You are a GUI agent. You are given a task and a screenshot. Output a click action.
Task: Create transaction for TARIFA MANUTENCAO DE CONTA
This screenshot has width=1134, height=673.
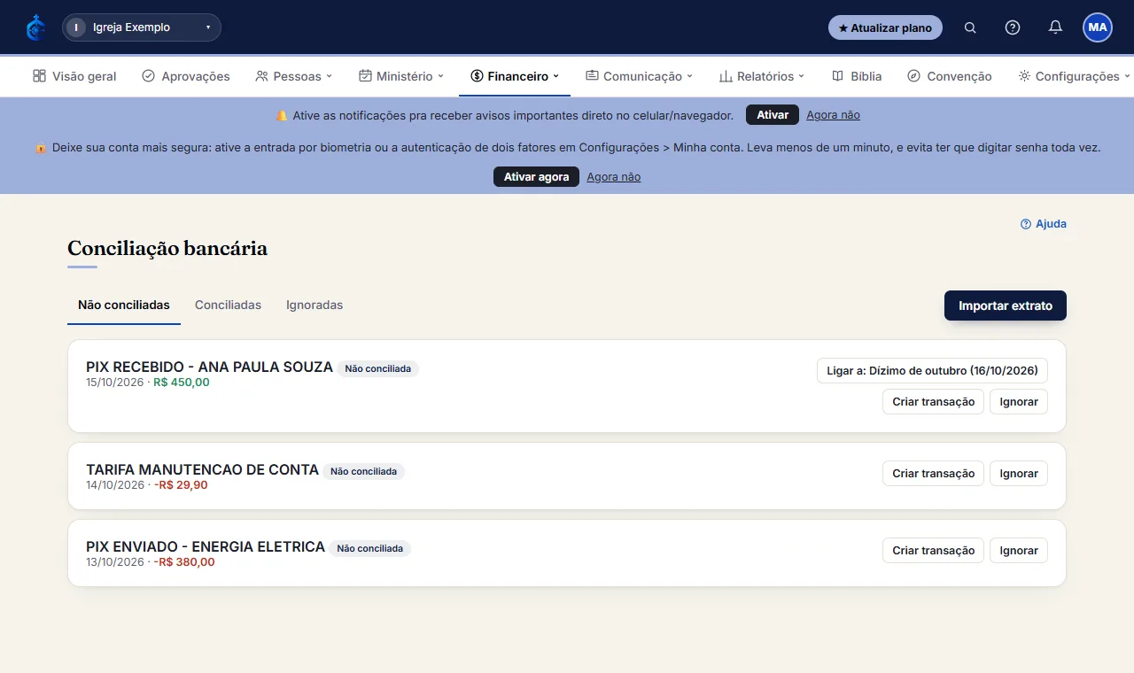click(x=933, y=474)
